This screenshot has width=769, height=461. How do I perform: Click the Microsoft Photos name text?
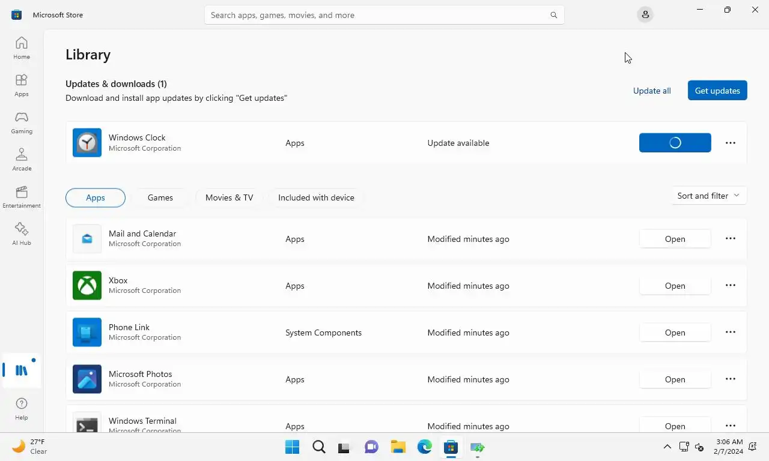click(x=141, y=374)
